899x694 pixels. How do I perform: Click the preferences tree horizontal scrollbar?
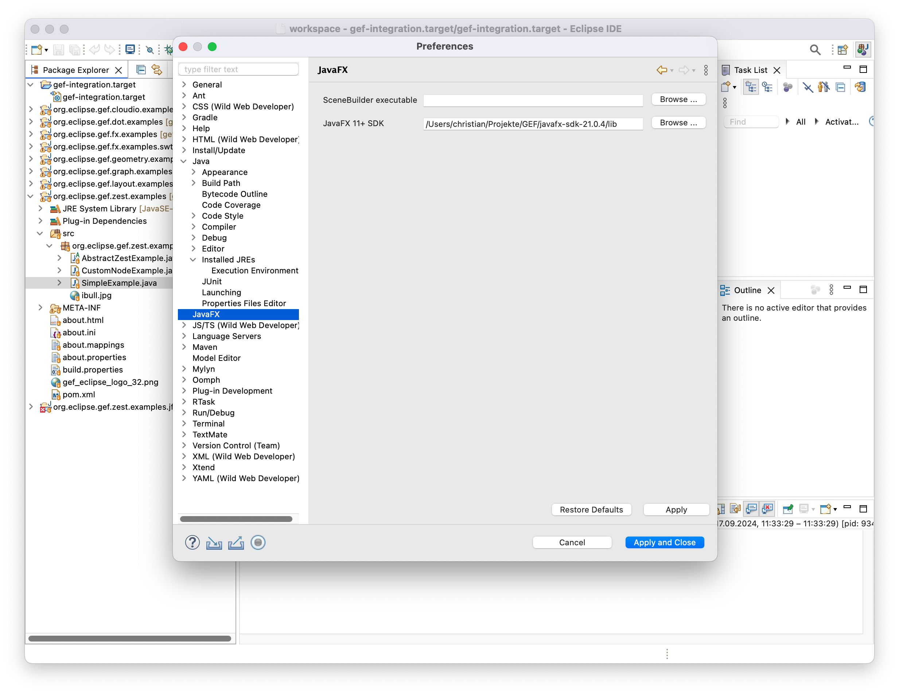click(x=236, y=519)
